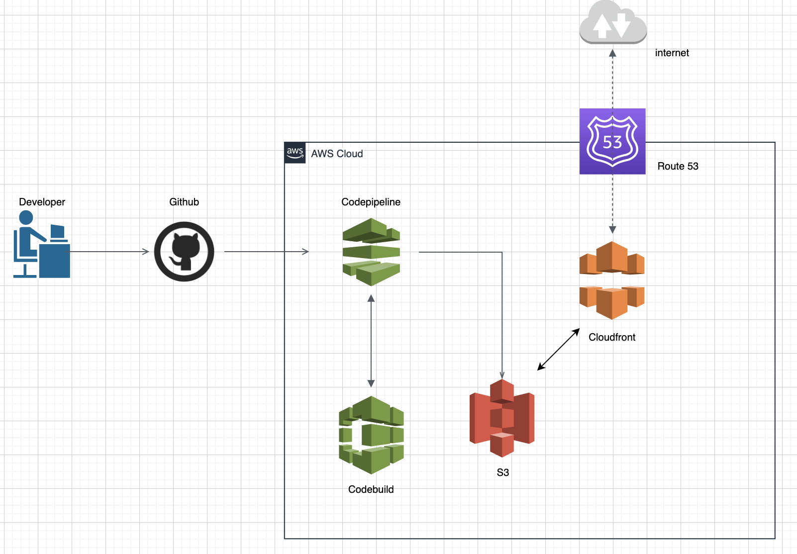Select the Developer label text

pos(42,202)
